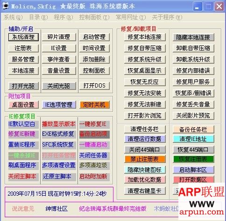The height and width of the screenshot is (221, 226).
Task: Click 关闭任务器
Action: pos(94,155)
